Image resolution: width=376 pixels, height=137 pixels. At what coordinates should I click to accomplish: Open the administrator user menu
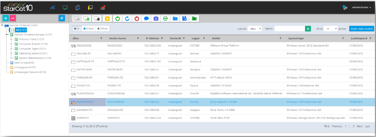[361, 8]
